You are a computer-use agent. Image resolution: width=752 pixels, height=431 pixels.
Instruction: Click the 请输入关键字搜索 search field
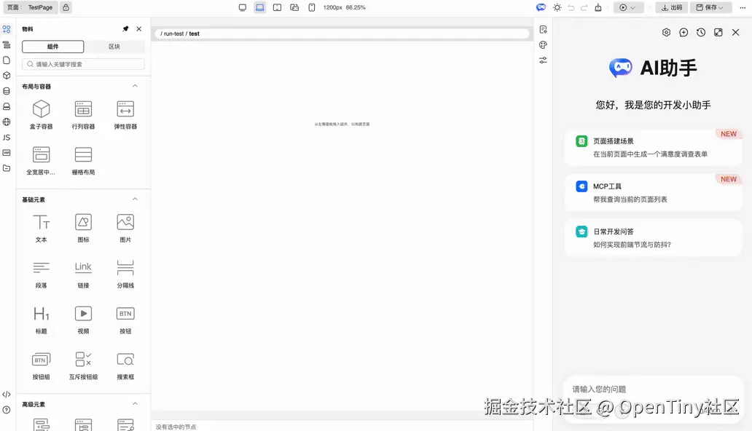[x=82, y=64]
